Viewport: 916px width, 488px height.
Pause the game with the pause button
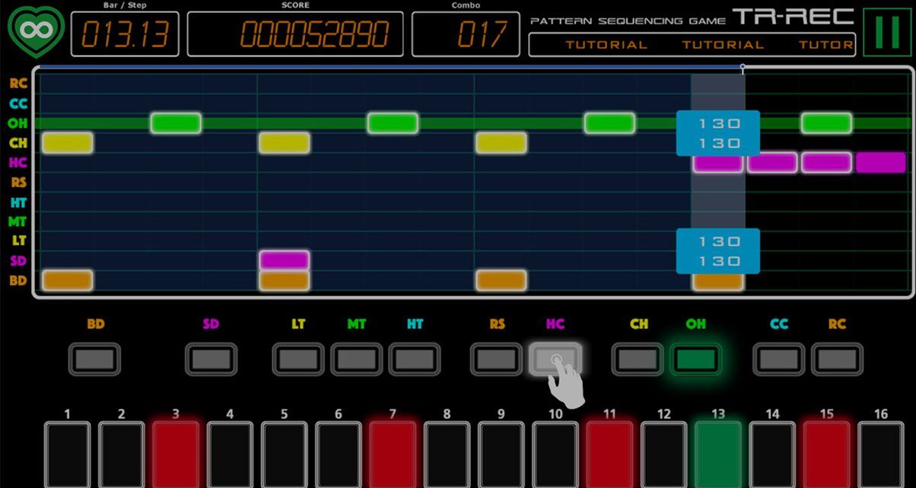click(x=887, y=32)
